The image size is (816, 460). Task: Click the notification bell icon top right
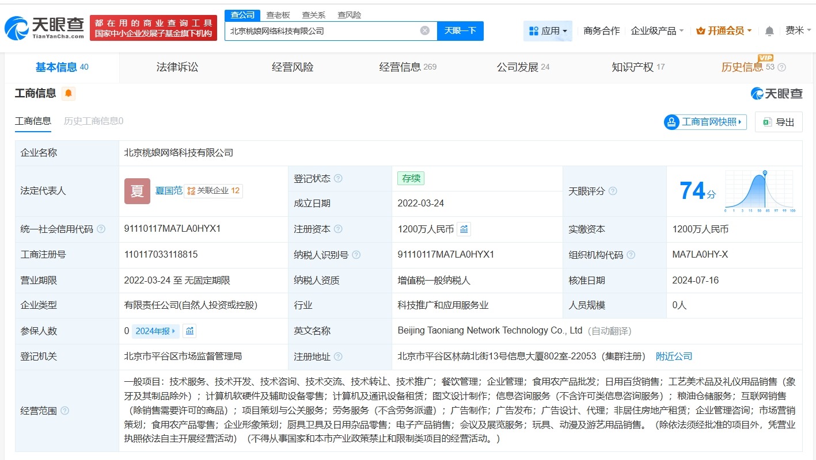(769, 30)
